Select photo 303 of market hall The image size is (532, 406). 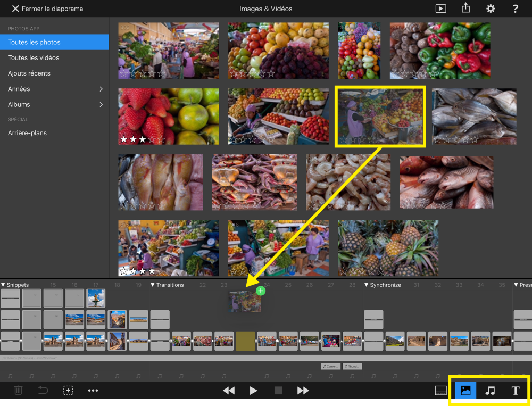point(169,51)
